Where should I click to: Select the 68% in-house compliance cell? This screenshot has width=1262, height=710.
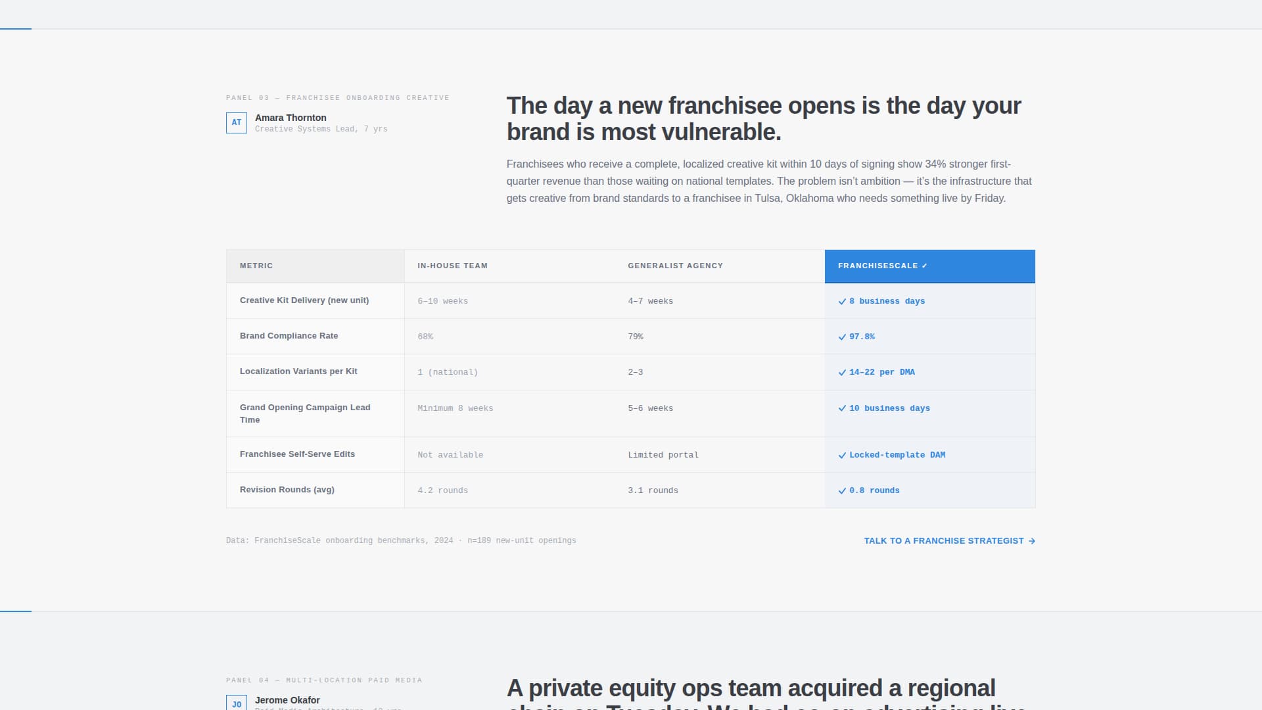(x=509, y=337)
